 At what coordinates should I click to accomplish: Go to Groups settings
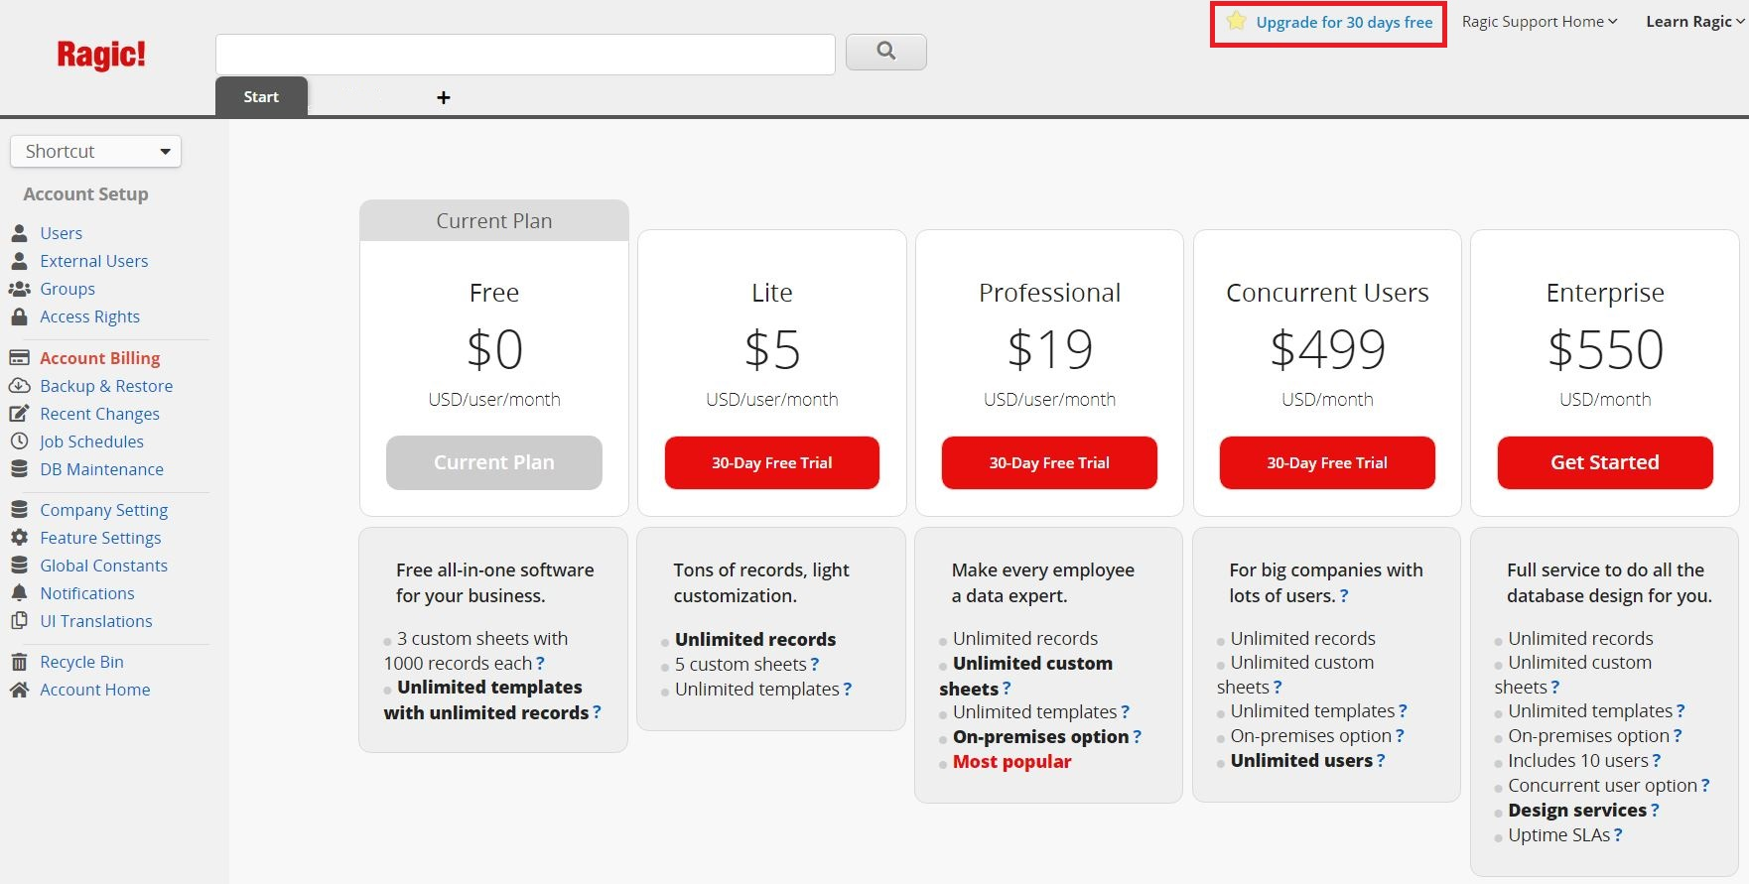(67, 289)
